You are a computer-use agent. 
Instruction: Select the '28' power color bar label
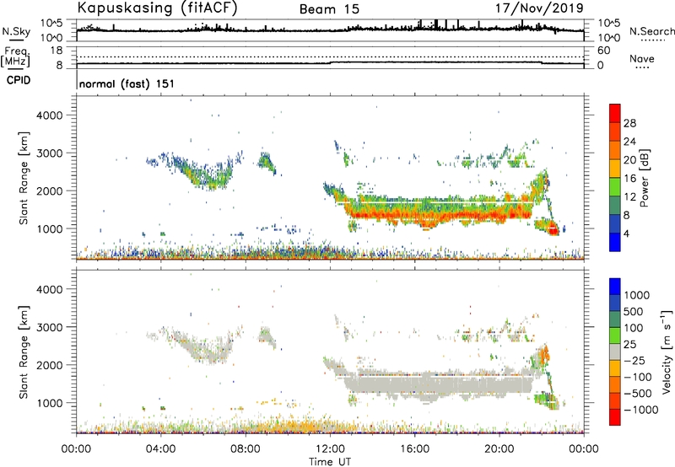[629, 123]
